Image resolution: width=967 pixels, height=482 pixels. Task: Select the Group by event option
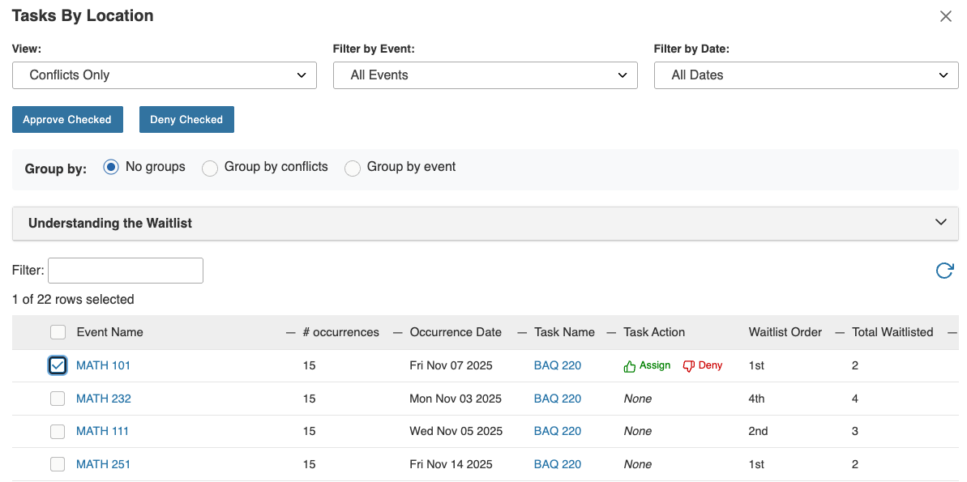click(352, 168)
